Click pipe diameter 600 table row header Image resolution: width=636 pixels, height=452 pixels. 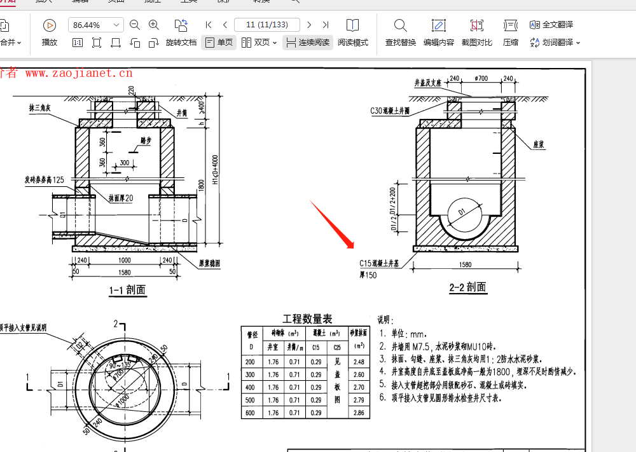[x=250, y=413]
